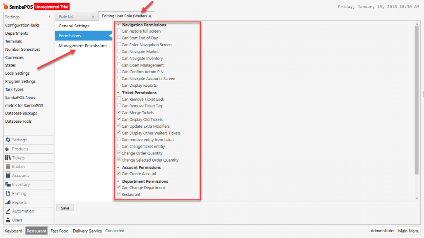Open Configuration Tasks in settings list
Screen dimensions: 424x238
tap(22, 25)
